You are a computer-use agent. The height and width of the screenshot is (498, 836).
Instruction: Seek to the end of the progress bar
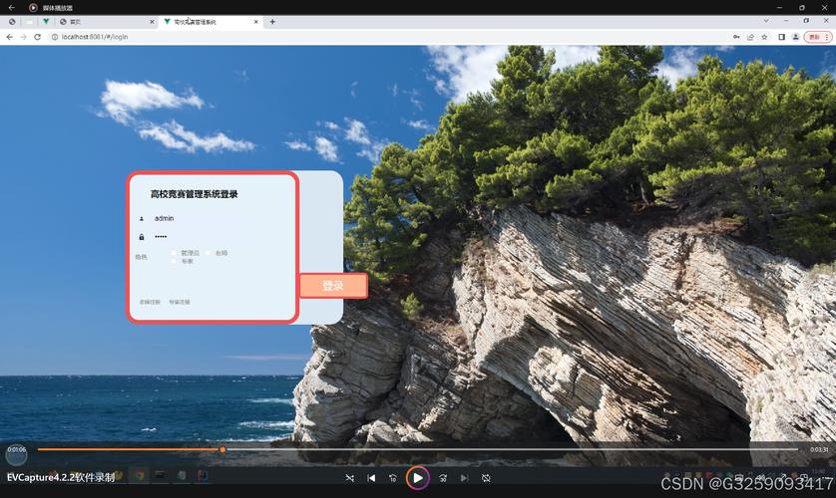(x=797, y=449)
